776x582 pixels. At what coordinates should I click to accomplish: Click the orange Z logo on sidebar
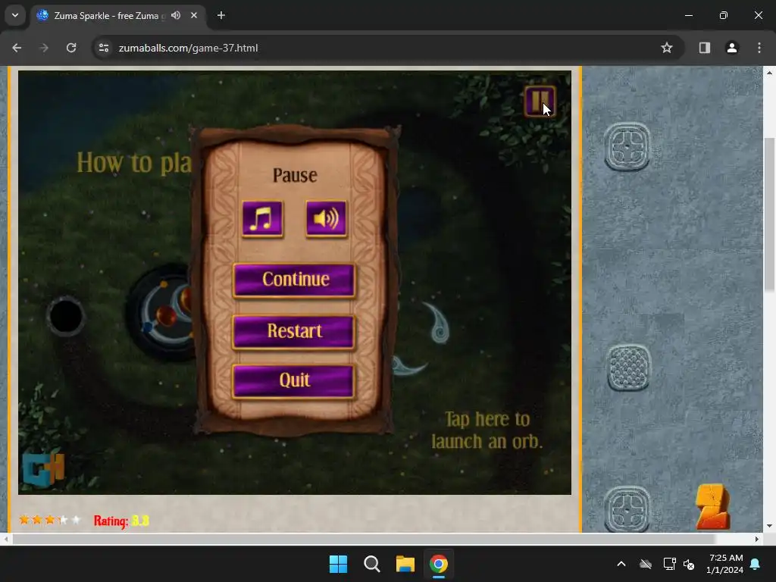(713, 507)
